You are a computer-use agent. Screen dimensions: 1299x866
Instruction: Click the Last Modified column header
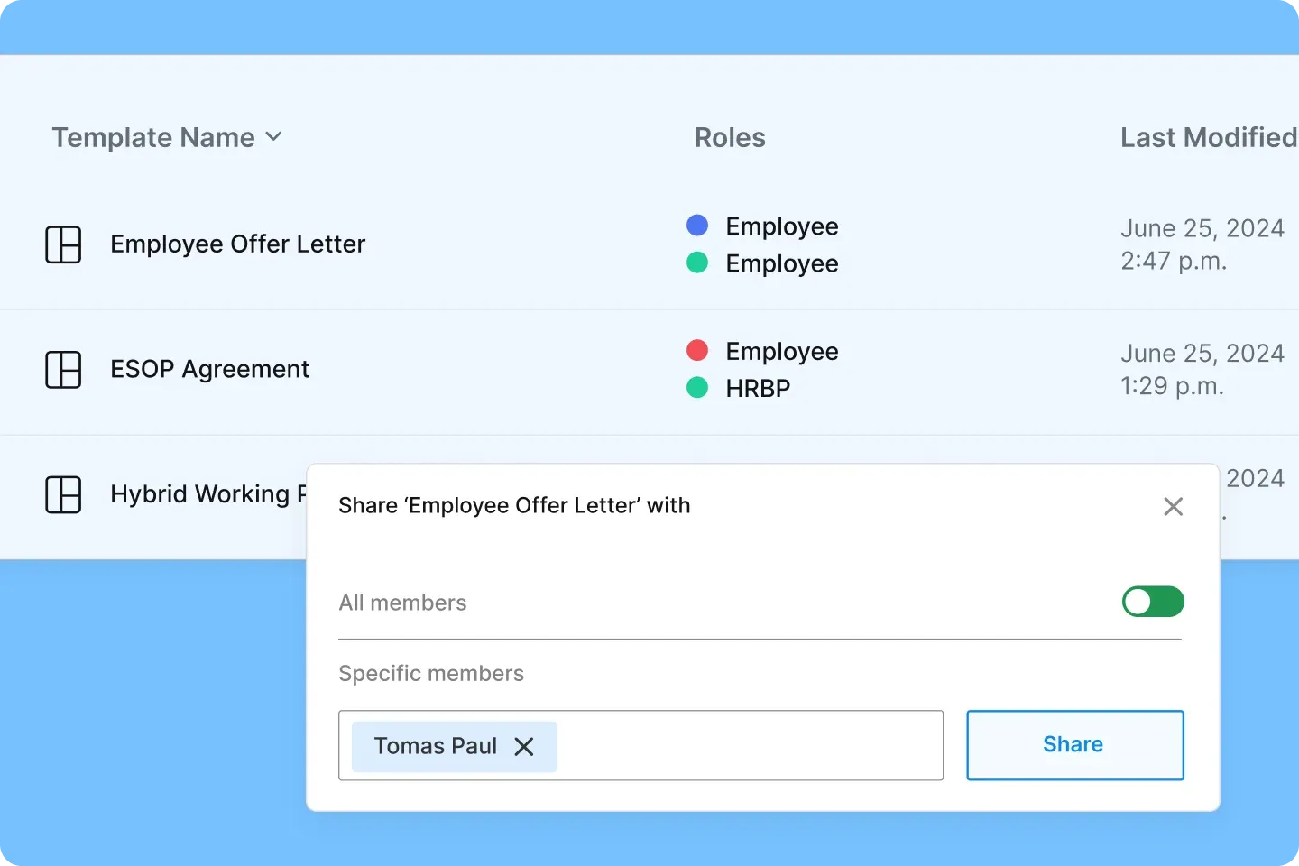pos(1208,137)
